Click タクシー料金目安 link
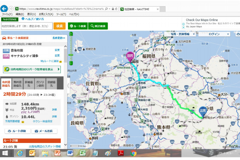240x160 pixels. click(43, 121)
